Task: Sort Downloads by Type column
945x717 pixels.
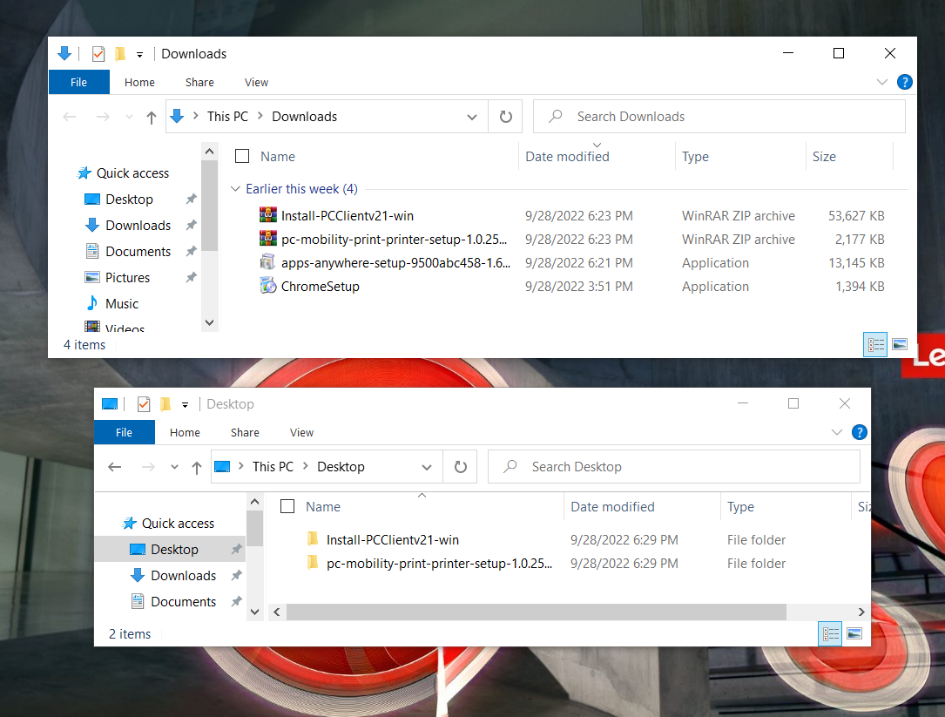Action: (x=695, y=156)
